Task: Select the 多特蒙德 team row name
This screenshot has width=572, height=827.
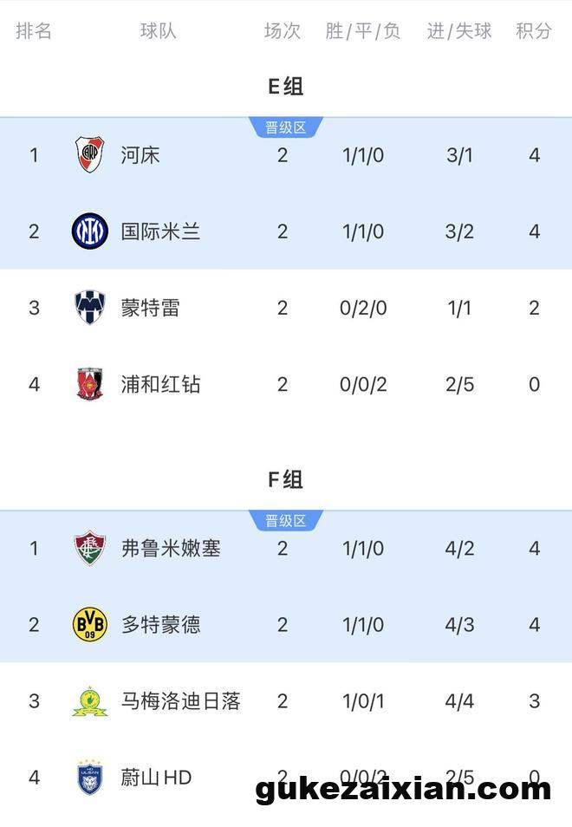Action: coord(161,624)
